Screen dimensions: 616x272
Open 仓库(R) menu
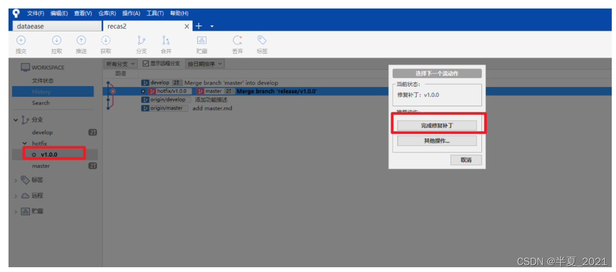click(107, 13)
